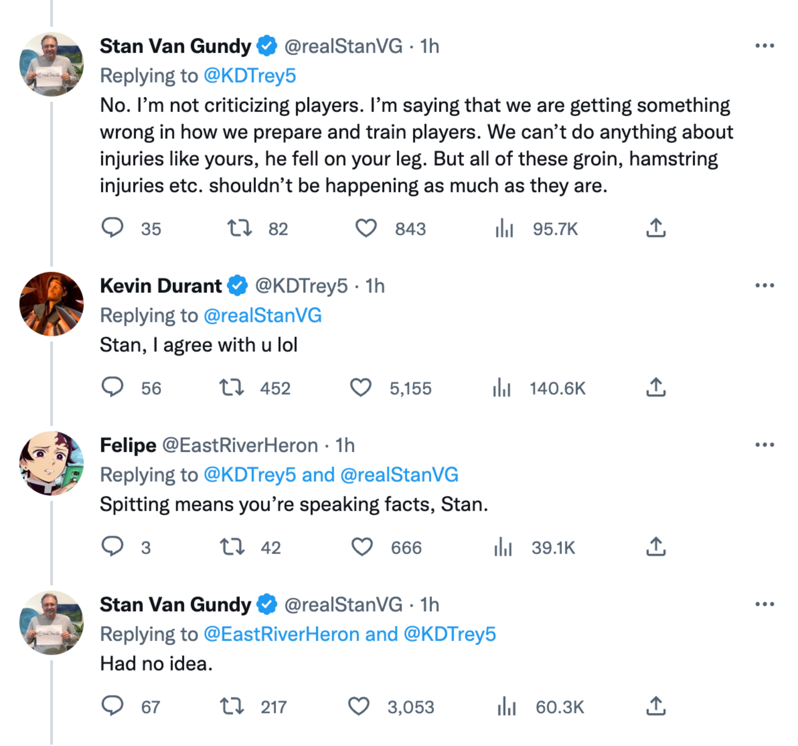
Task: View analytics on Stan's 95.7K views tweet
Action: click(x=504, y=229)
